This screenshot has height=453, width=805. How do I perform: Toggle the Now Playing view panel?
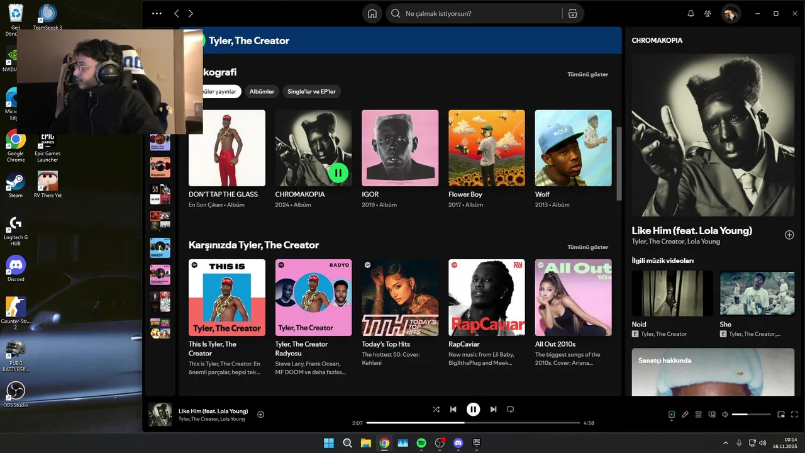pos(672,415)
